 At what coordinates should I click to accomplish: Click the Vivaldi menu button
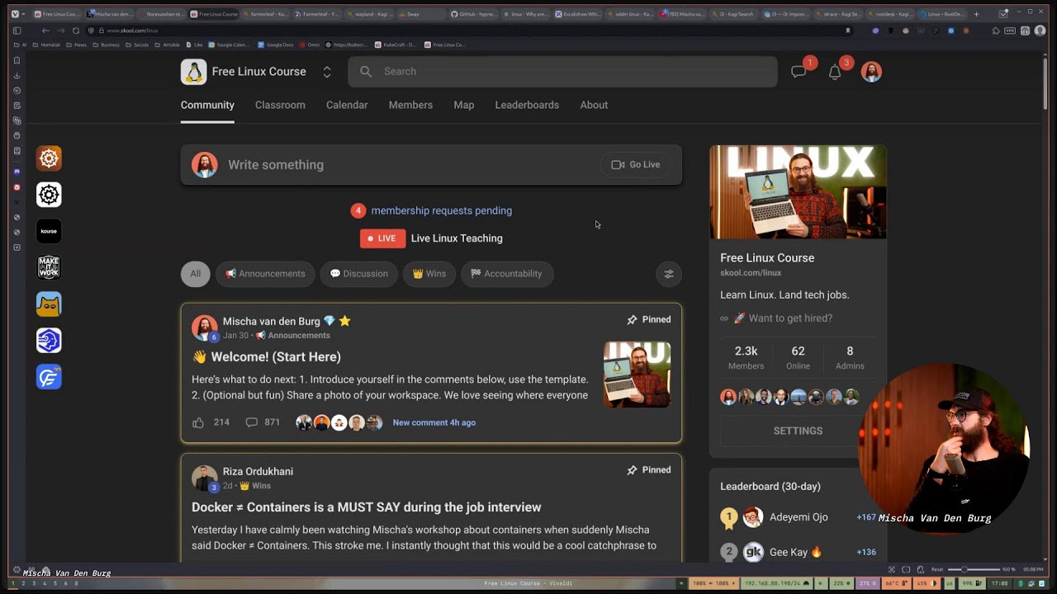[x=15, y=14]
